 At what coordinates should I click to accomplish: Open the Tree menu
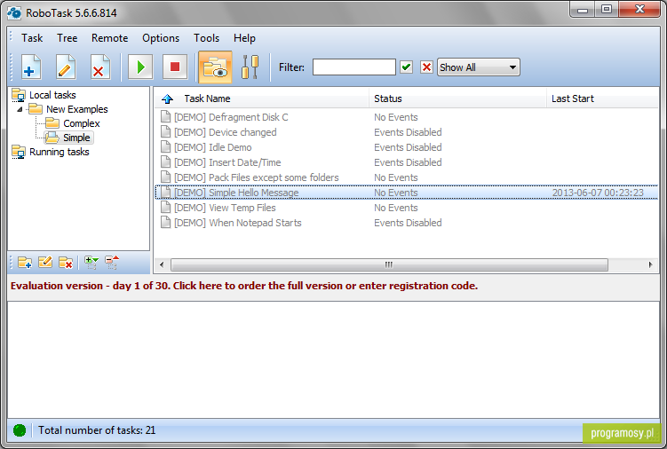point(67,38)
